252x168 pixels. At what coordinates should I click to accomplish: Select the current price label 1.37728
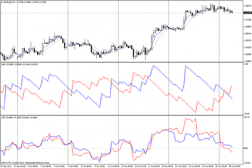coord(248,12)
